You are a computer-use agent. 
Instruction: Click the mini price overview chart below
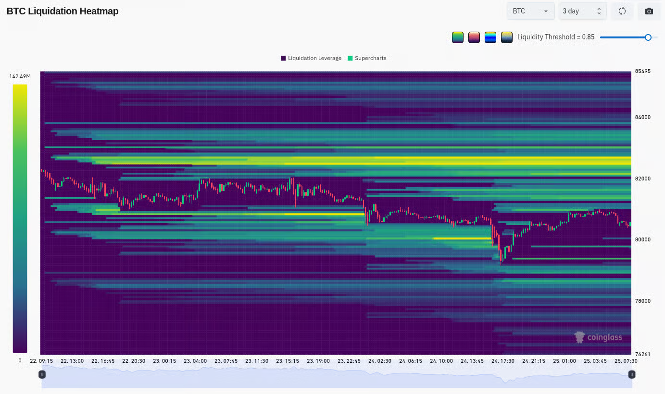(x=337, y=377)
